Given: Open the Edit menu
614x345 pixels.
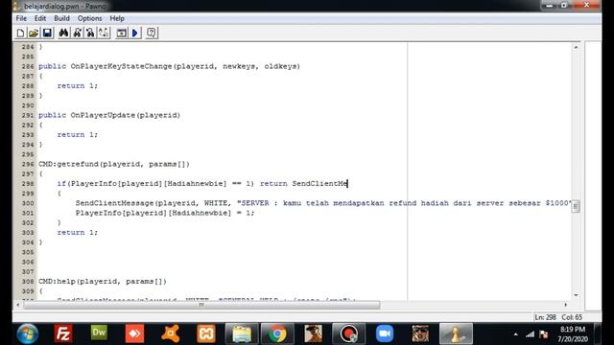Looking at the screenshot, I should pyautogui.click(x=40, y=18).
